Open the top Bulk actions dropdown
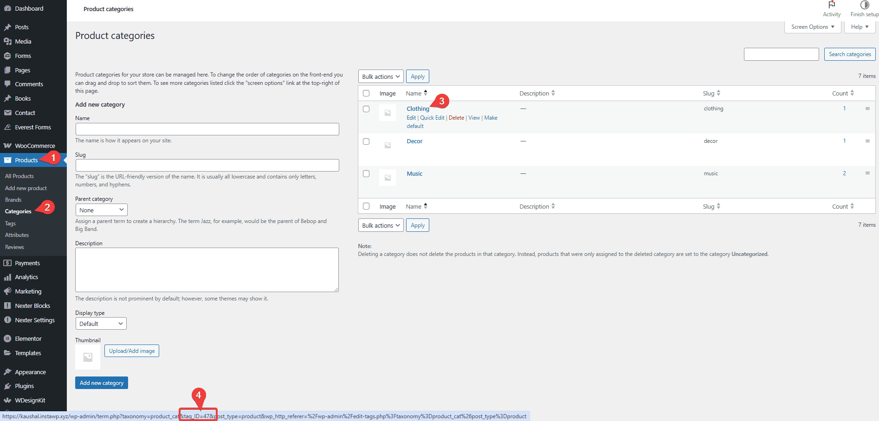The image size is (879, 421). click(x=381, y=77)
